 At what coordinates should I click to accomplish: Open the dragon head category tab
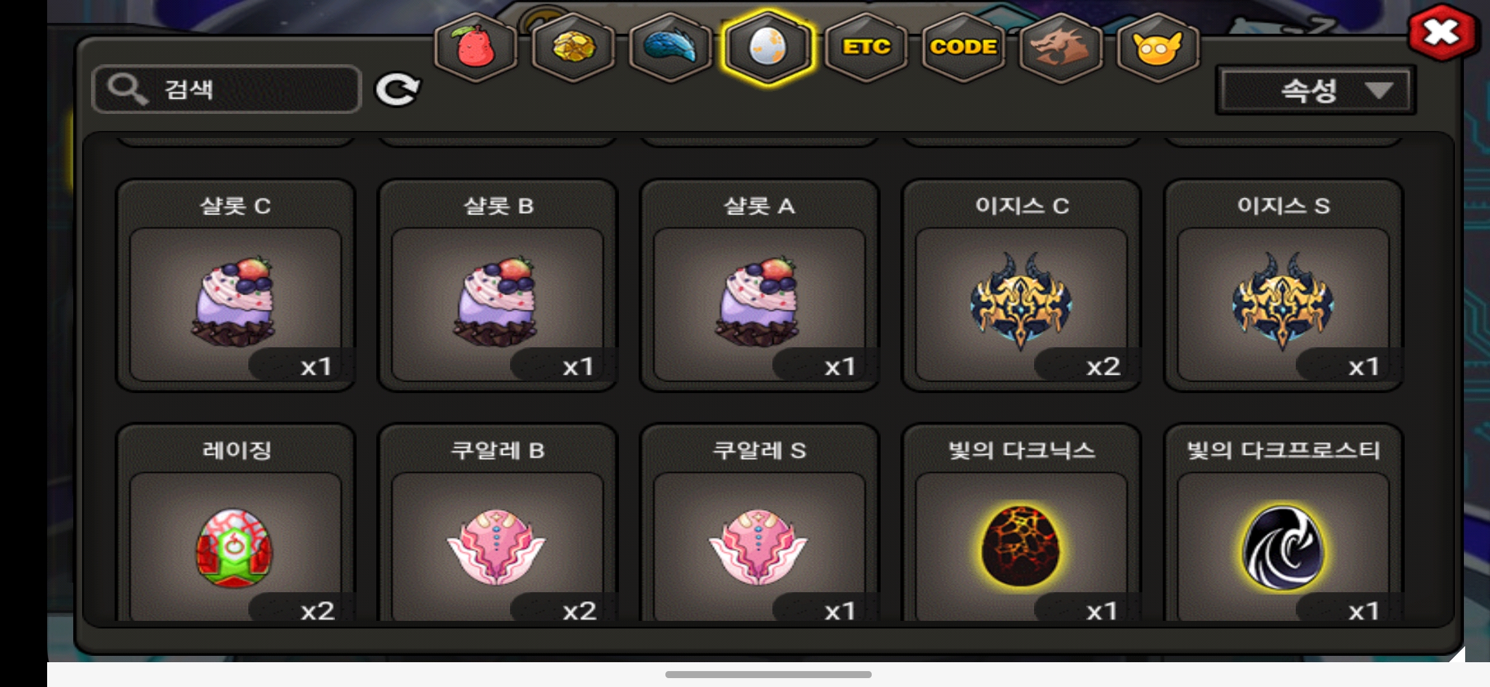click(x=1060, y=47)
